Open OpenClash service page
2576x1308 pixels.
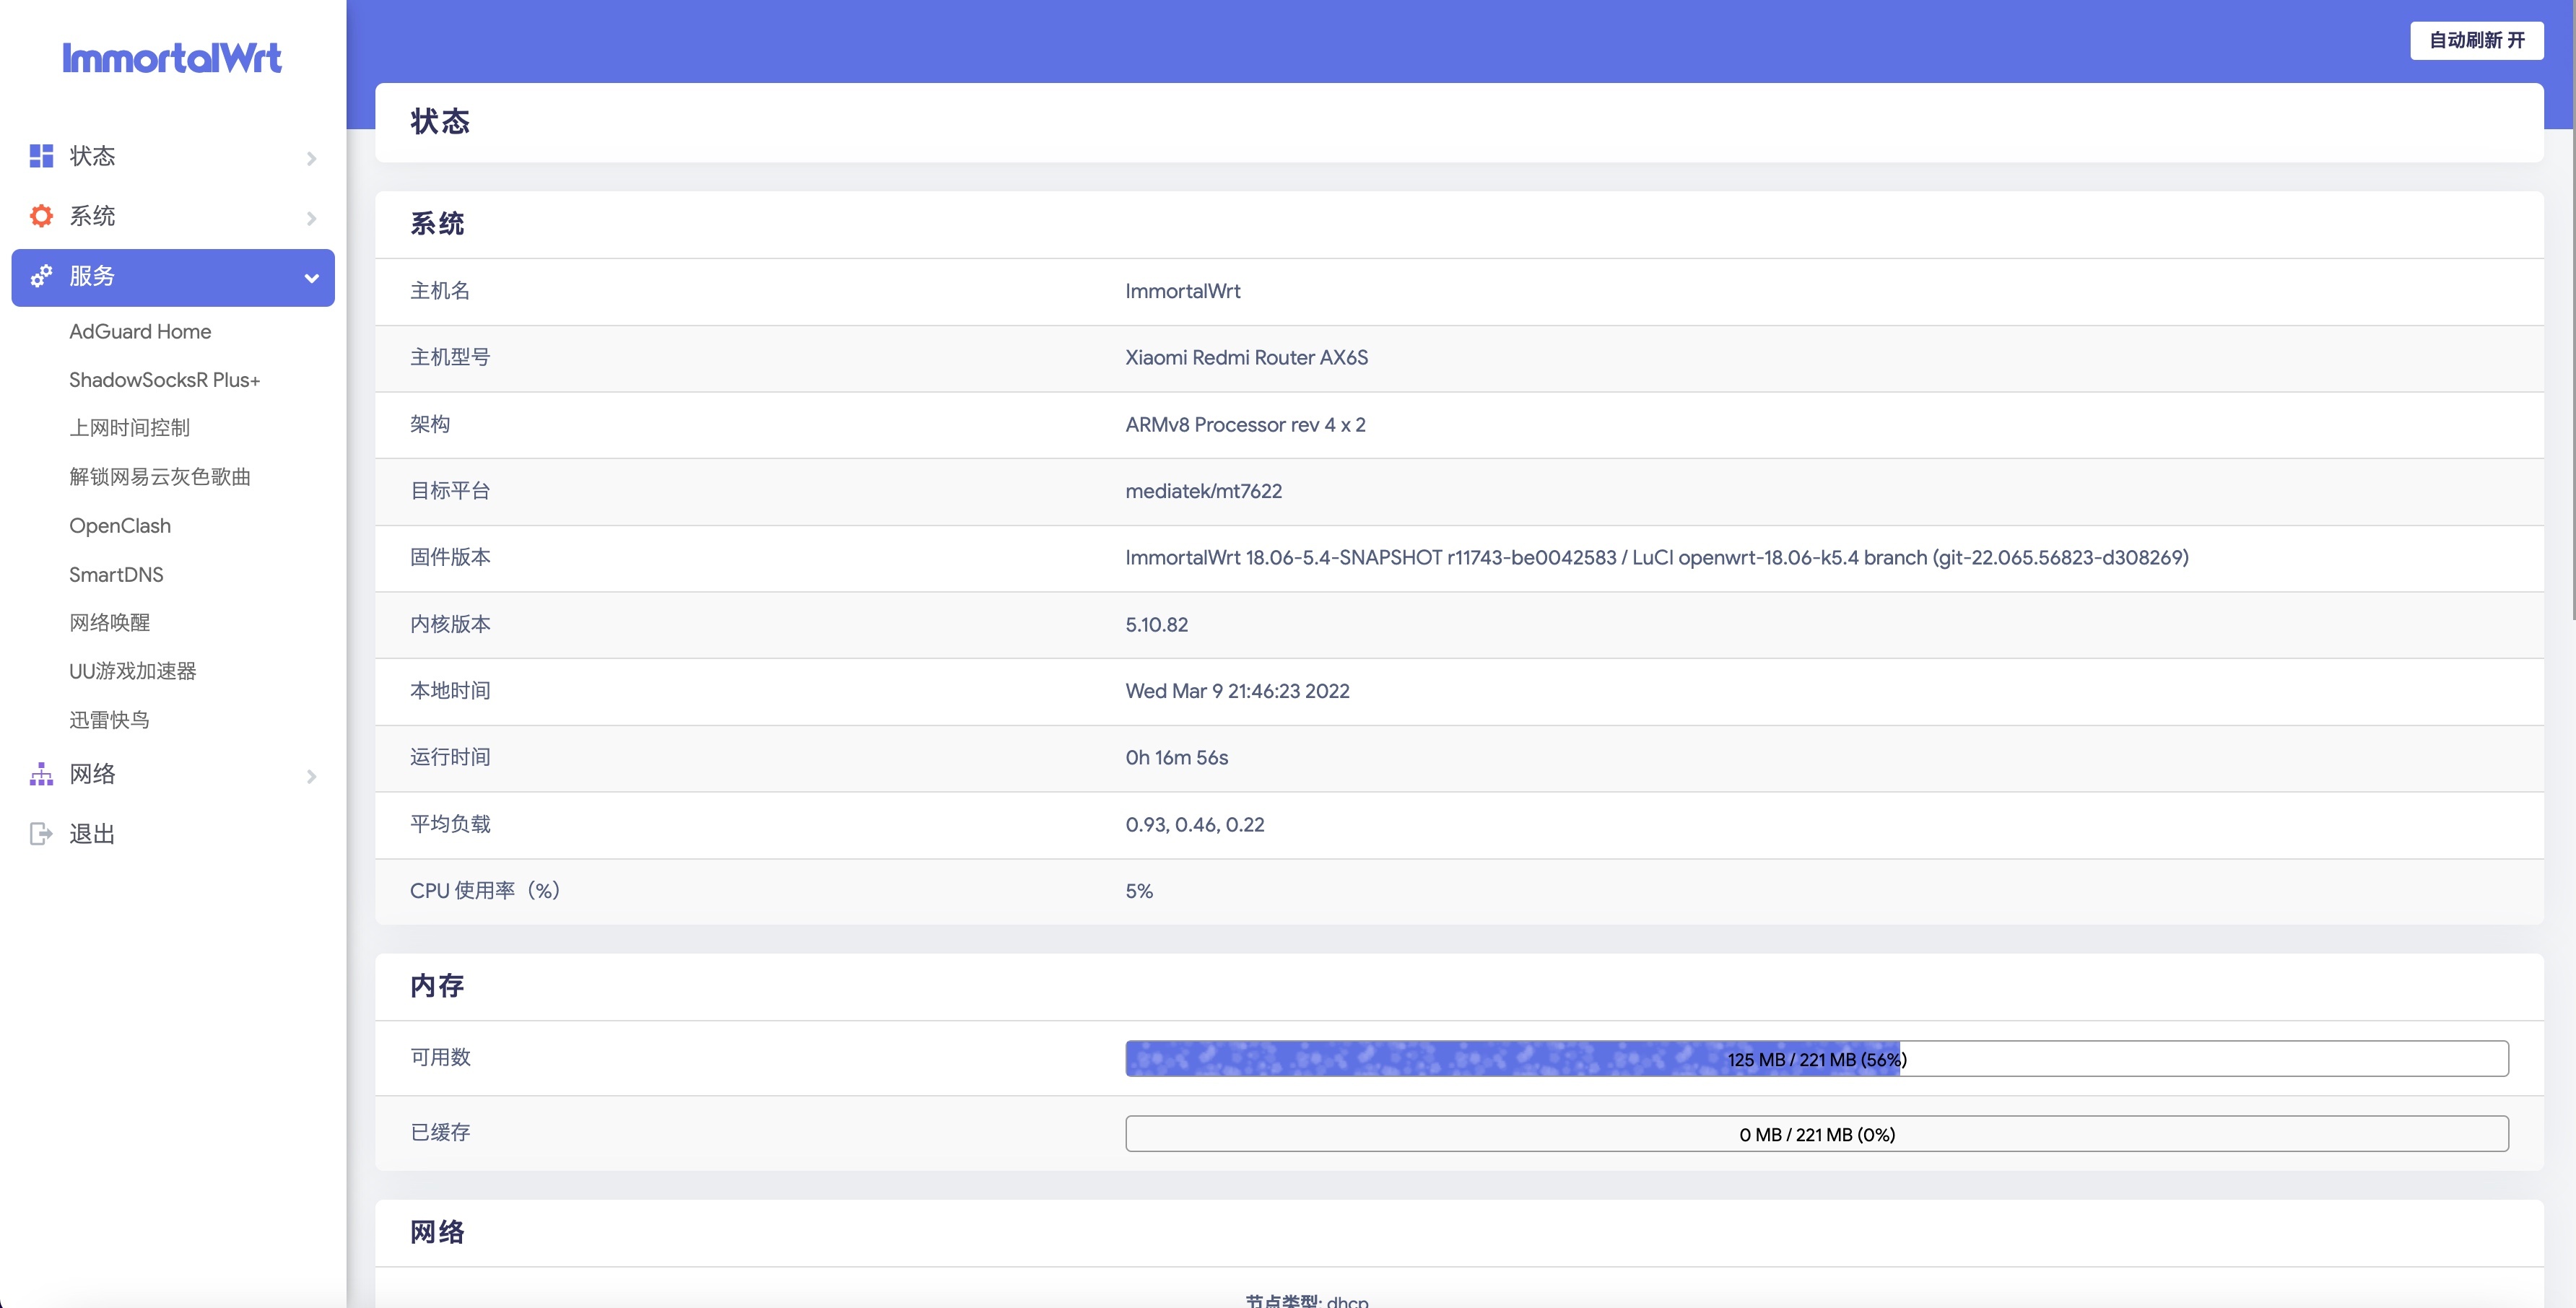(x=120, y=526)
